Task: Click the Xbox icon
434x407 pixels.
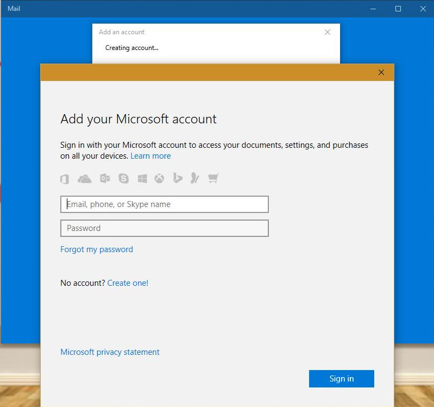Action: pos(159,179)
